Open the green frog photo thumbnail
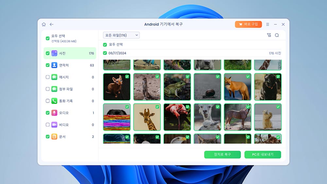 tap(177, 87)
